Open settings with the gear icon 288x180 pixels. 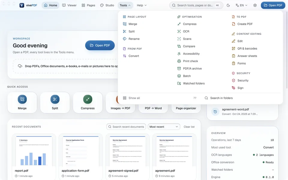(x=255, y=5)
